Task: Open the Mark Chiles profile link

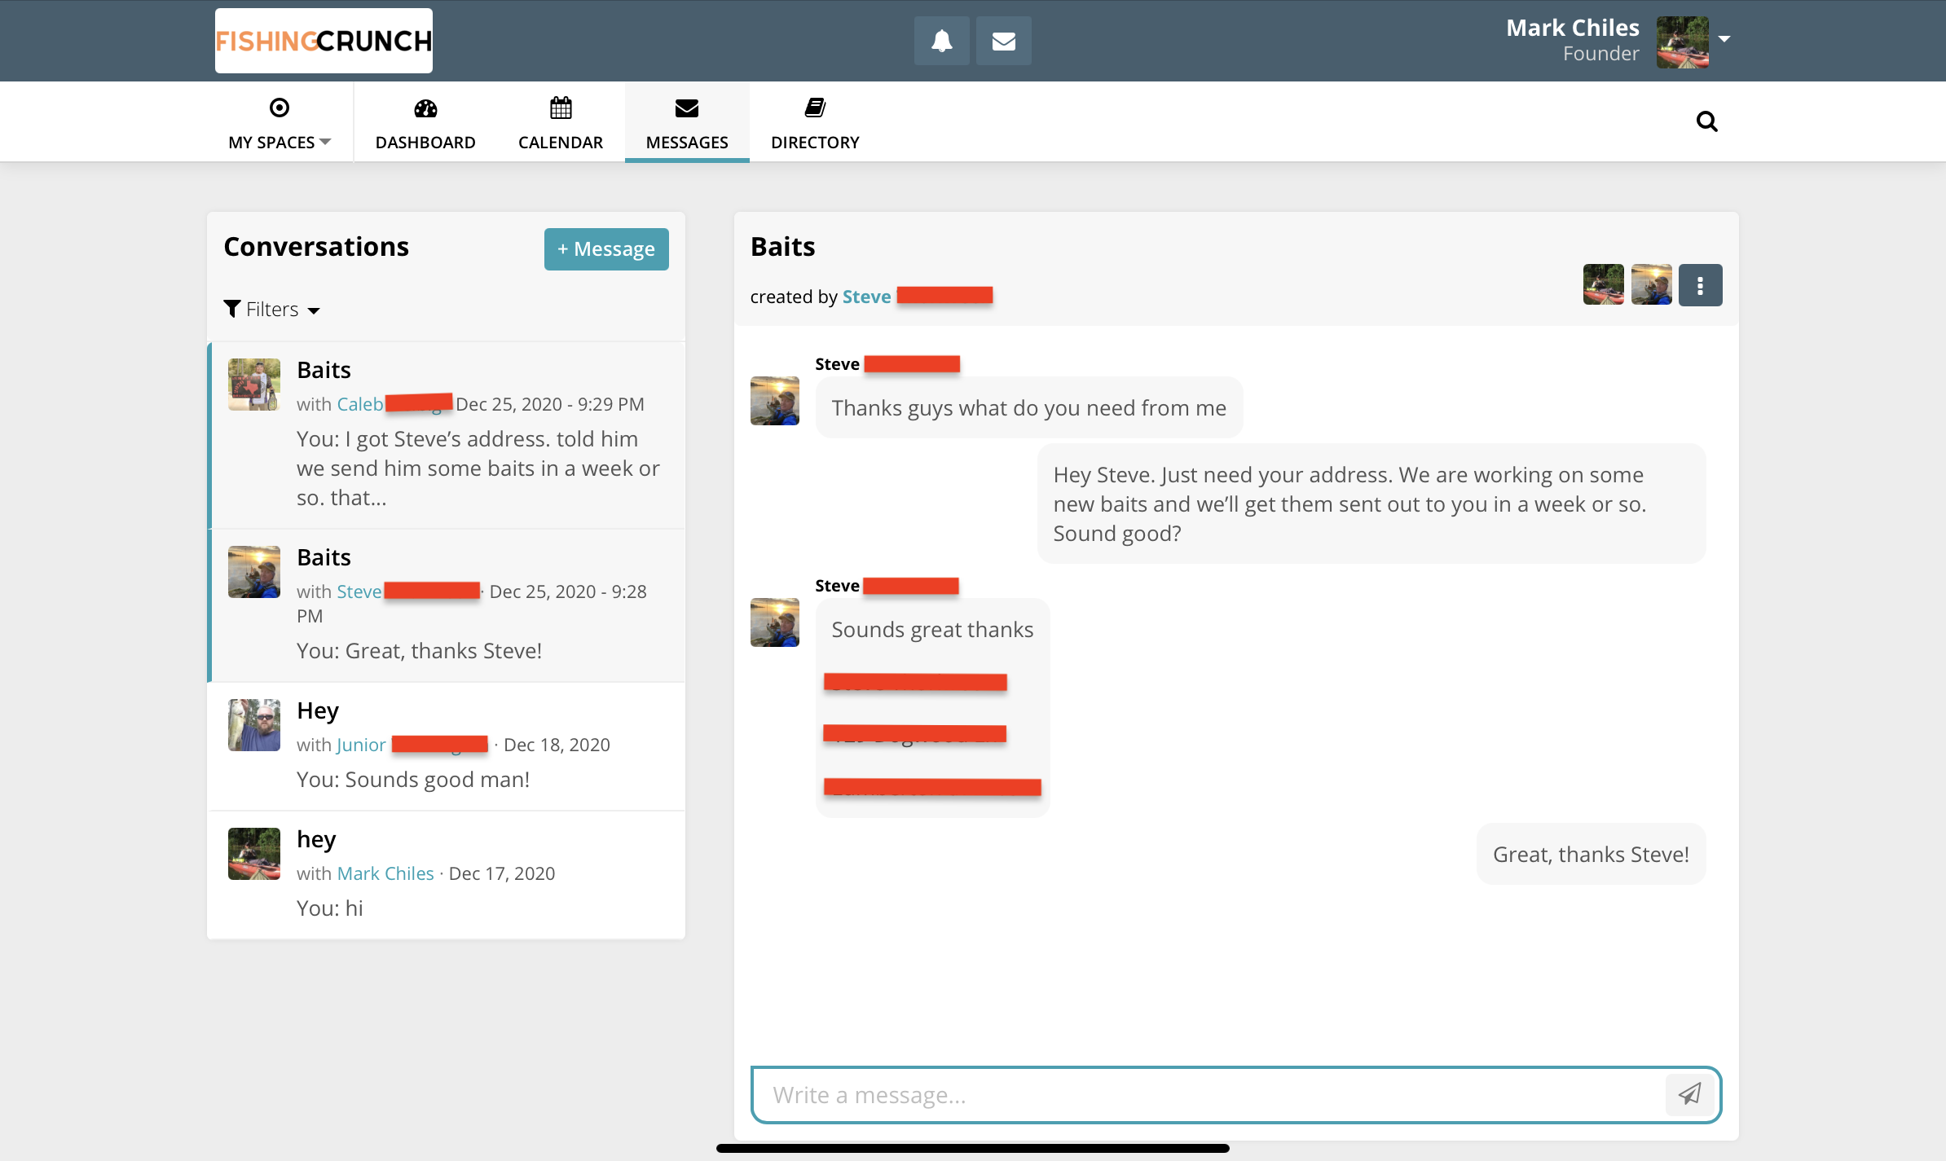Action: (x=385, y=873)
